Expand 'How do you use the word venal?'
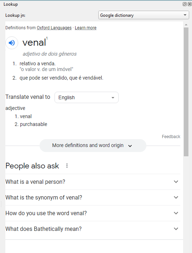 point(93,213)
